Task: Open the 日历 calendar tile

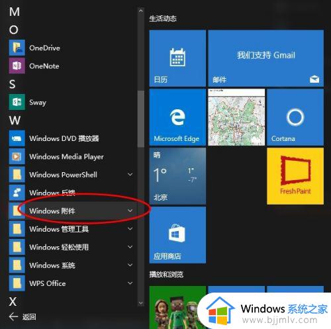Action: (x=177, y=58)
